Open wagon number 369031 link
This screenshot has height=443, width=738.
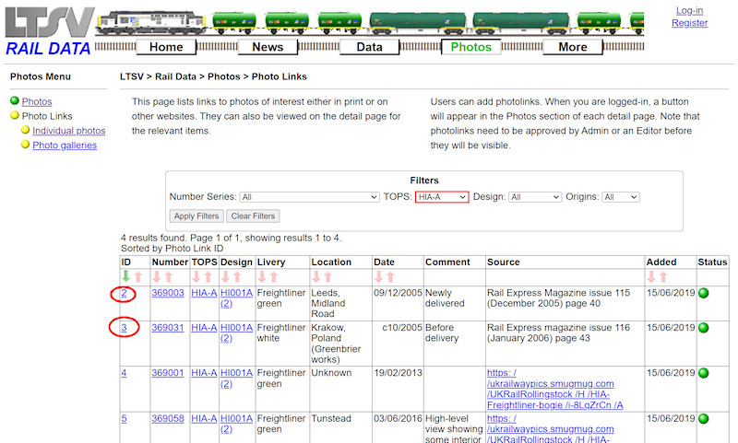(168, 327)
